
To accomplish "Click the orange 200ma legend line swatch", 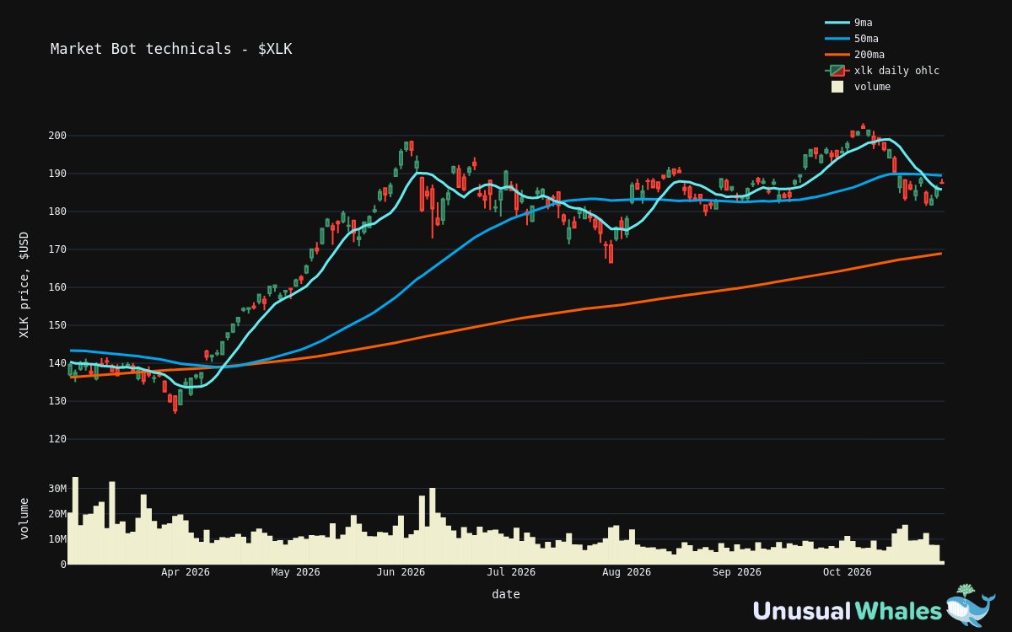I will (x=837, y=55).
